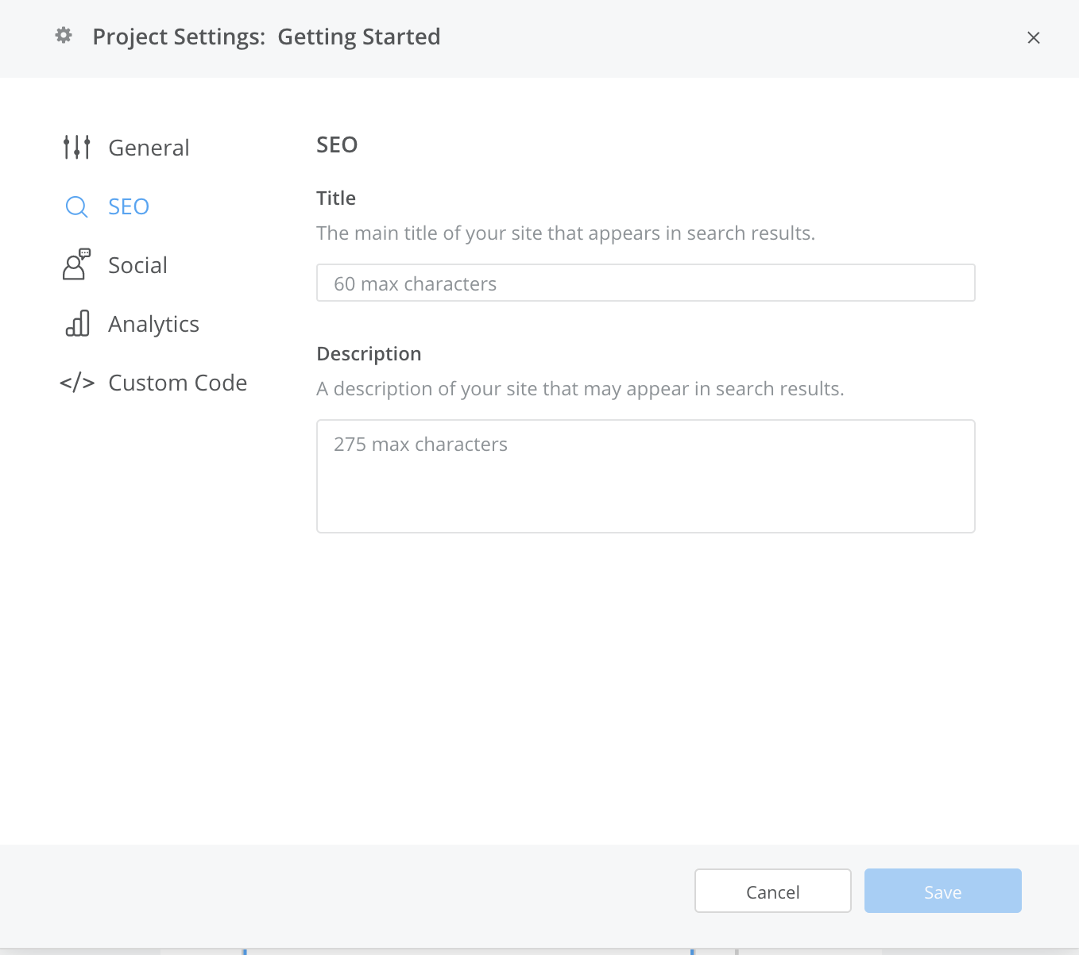Go to the Analytics settings tab

pos(153,324)
